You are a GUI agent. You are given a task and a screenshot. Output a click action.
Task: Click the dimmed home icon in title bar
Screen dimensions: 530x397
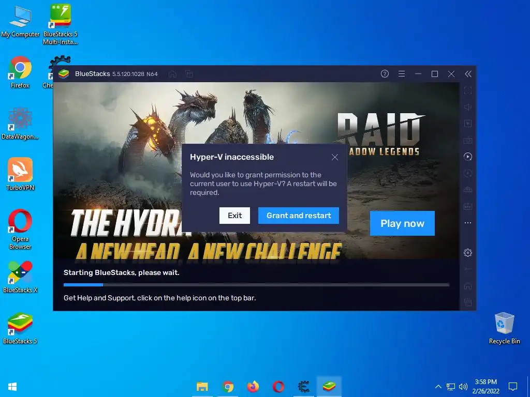(x=172, y=73)
